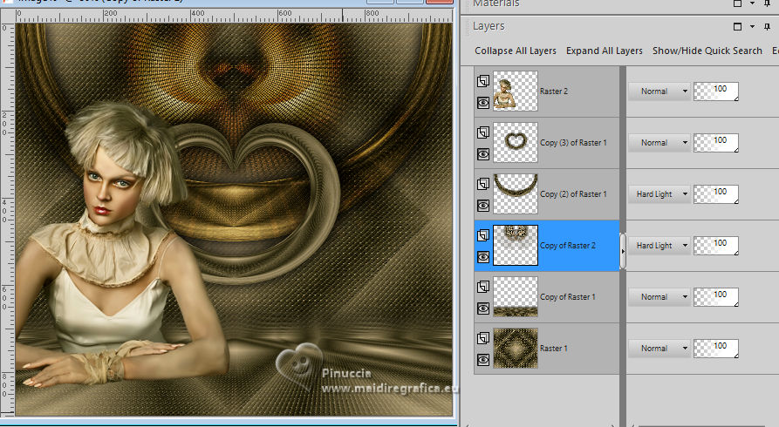
Task: Select layer name Copy of Raster 1
Action: pyautogui.click(x=567, y=297)
